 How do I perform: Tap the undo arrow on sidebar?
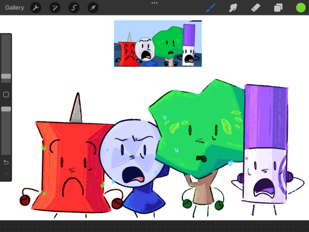click(x=6, y=162)
